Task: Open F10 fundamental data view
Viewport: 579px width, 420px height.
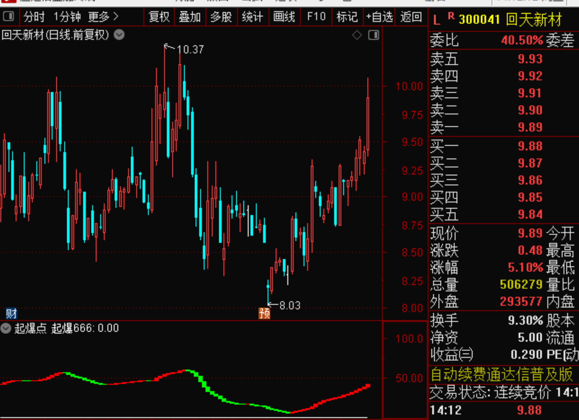Action: pos(316,17)
